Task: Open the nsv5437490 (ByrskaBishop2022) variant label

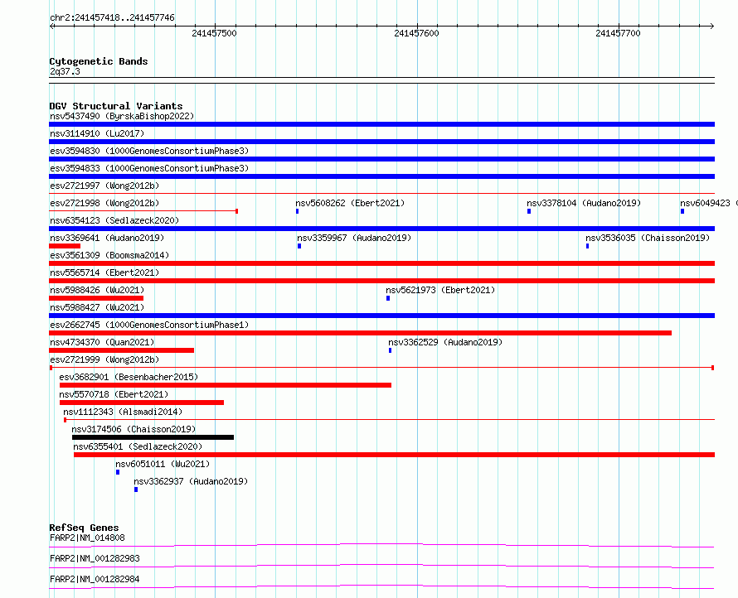Action: click(122, 116)
